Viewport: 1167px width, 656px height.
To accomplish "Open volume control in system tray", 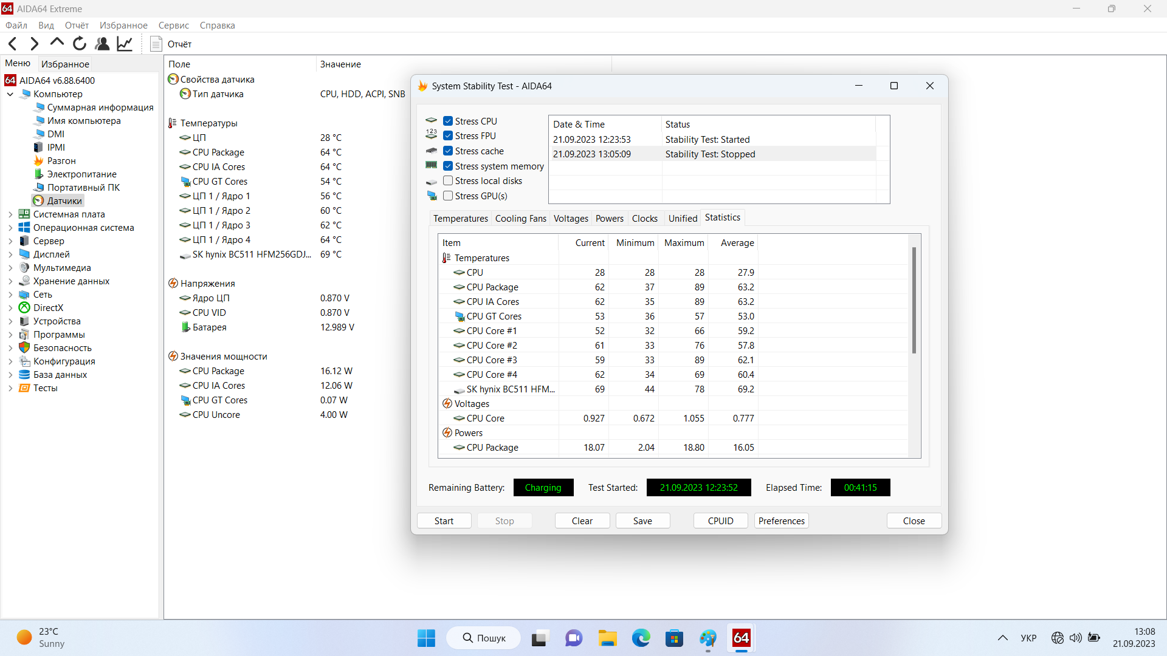I will tap(1076, 638).
